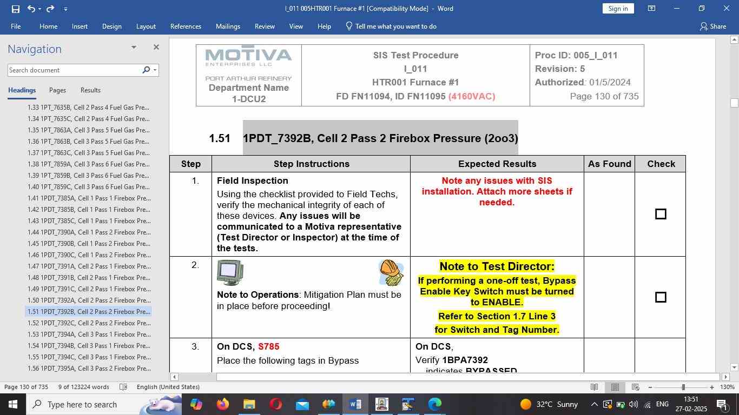The height and width of the screenshot is (415, 739).
Task: Launch Firefox from the taskbar
Action: pos(222,404)
